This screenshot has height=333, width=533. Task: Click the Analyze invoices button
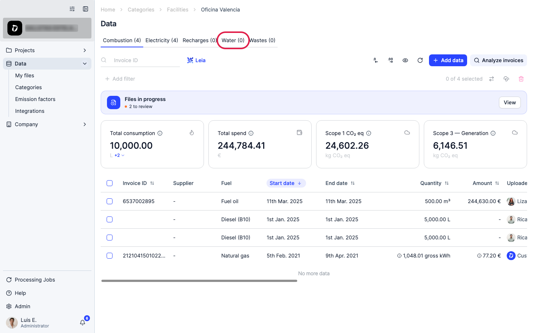pyautogui.click(x=499, y=60)
